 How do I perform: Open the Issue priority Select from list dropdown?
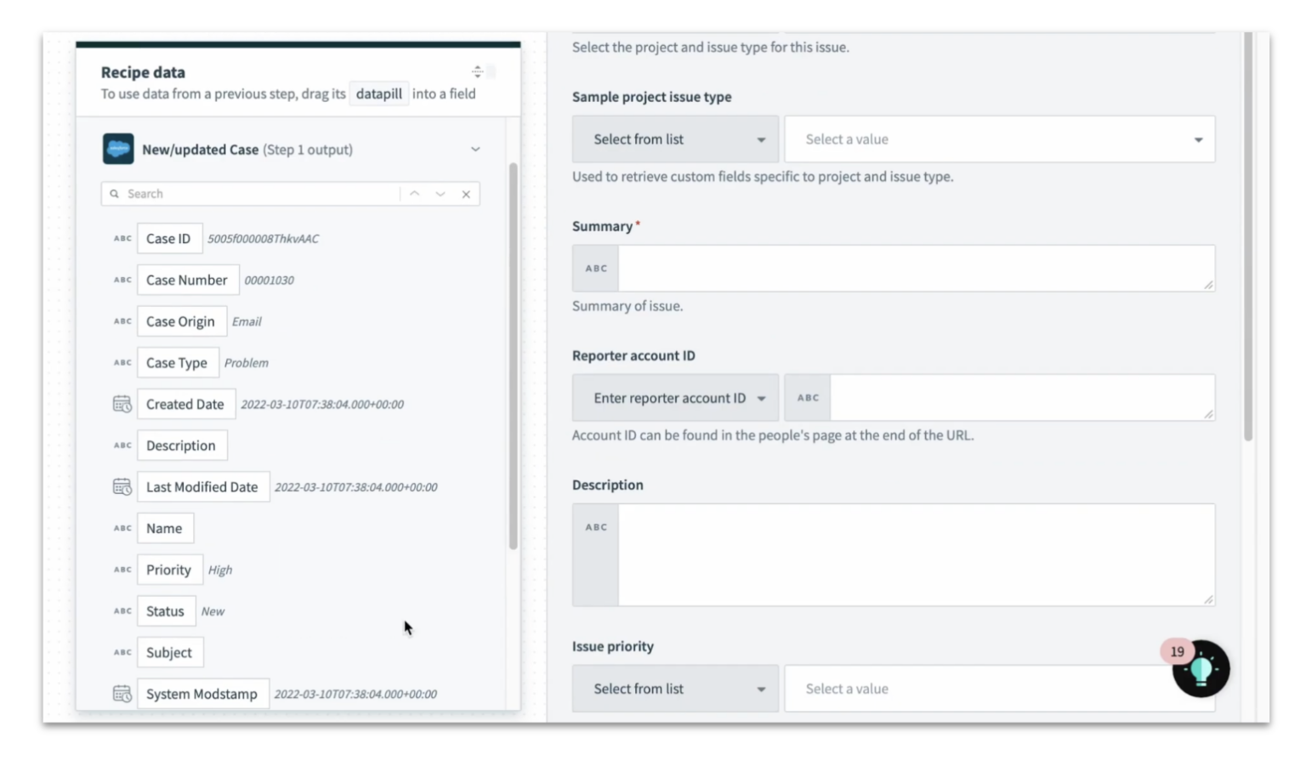[x=674, y=688]
